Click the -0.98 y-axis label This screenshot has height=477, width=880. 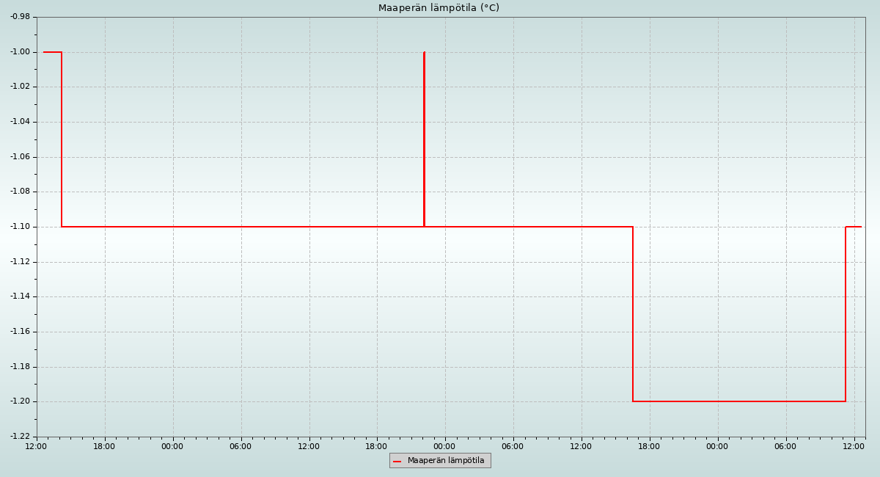point(20,17)
